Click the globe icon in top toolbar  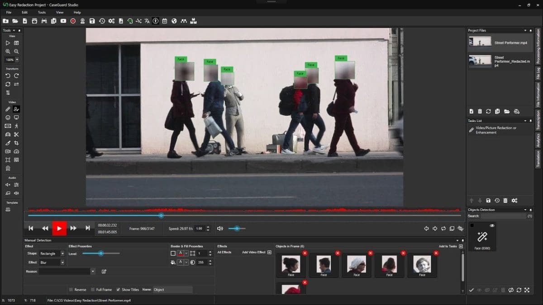pyautogui.click(x=174, y=21)
